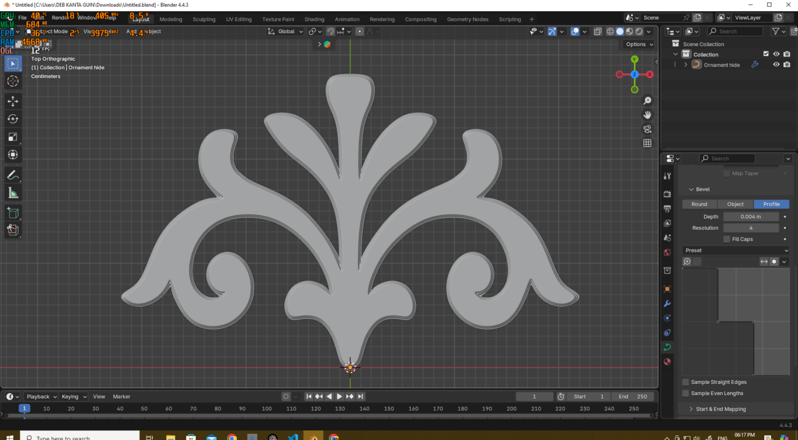Select the Rotate tool

point(12,119)
